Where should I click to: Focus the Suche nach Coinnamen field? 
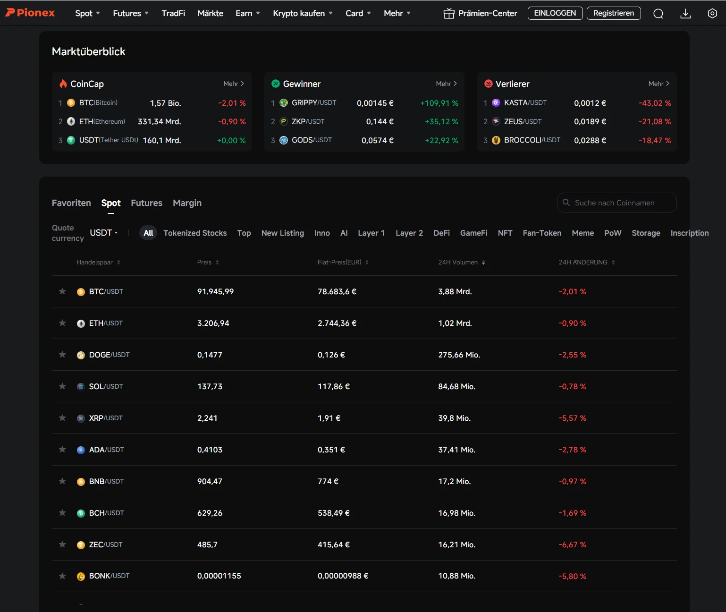[x=617, y=203]
